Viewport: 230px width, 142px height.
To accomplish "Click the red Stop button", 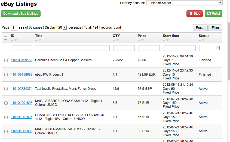I will [195, 14].
